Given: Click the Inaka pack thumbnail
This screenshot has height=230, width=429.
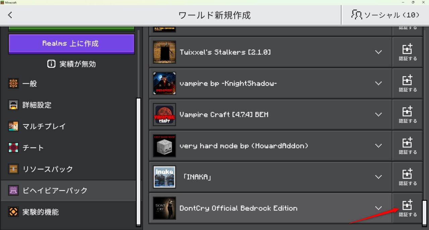Looking at the screenshot, I should click(164, 177).
